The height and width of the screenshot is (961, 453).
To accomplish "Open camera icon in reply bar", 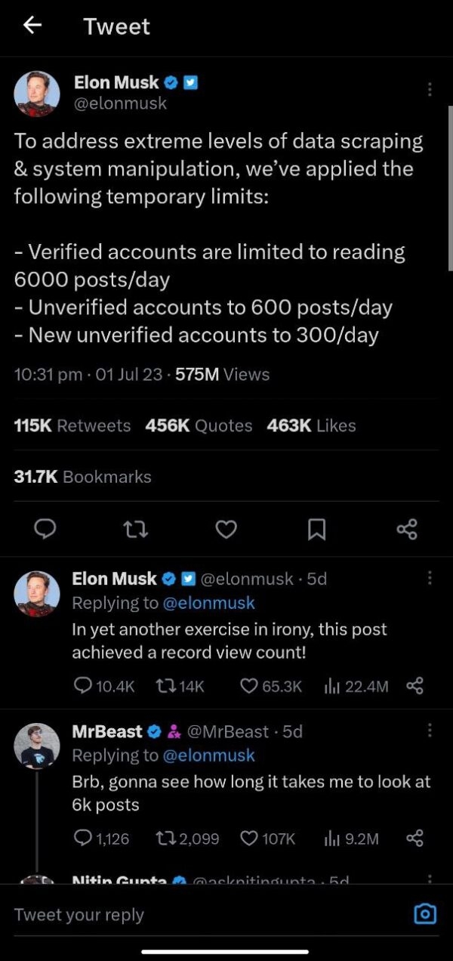I will (425, 914).
